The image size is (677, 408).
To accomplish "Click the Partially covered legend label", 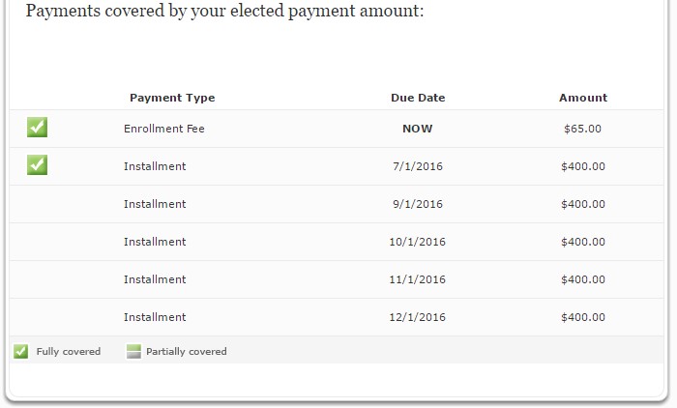I will pyautogui.click(x=187, y=352).
